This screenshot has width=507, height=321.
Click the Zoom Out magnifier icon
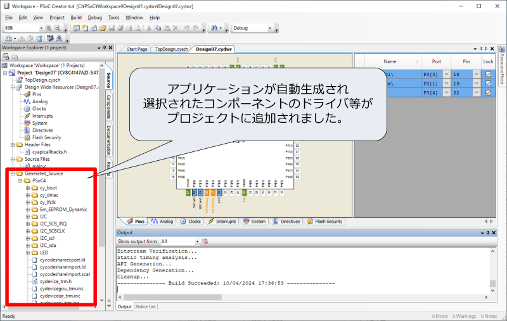[x=57, y=28]
